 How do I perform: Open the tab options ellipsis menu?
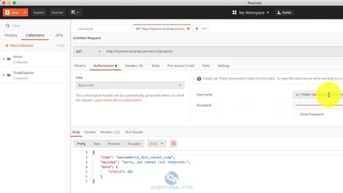[205, 28]
